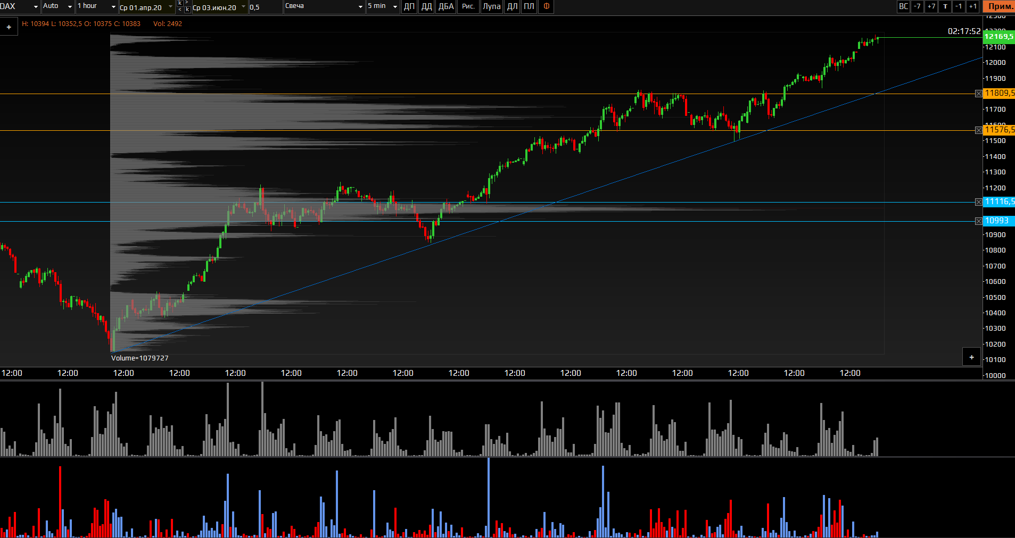The width and height of the screenshot is (1015, 538).
Task: Toggle the ДБА toolbar button
Action: pyautogui.click(x=445, y=6)
